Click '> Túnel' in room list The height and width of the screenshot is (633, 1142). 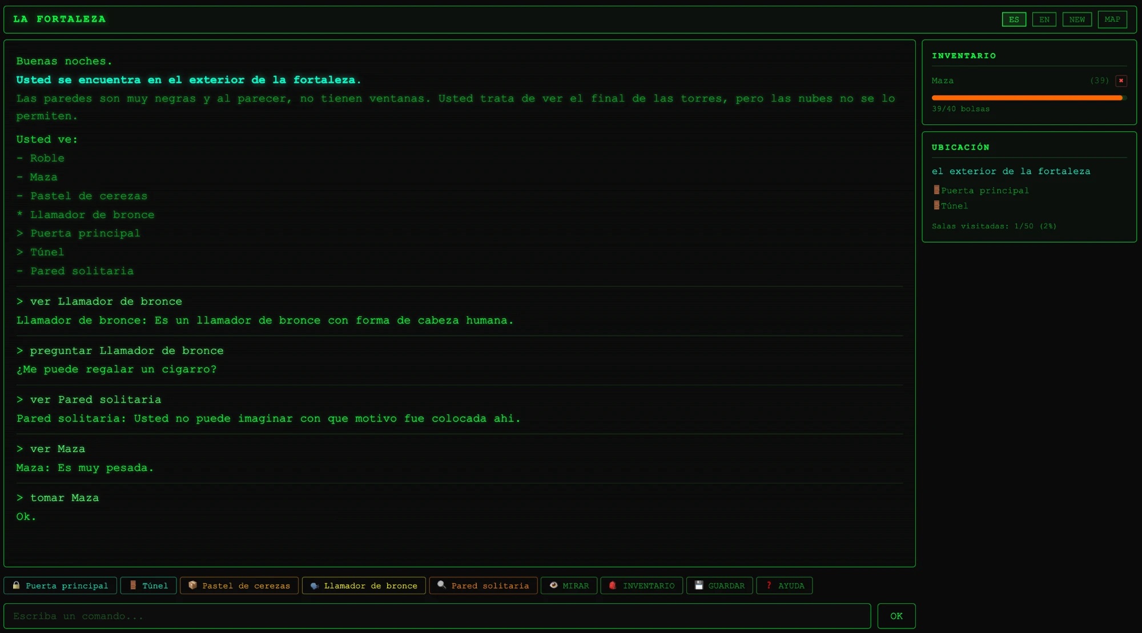pos(40,252)
